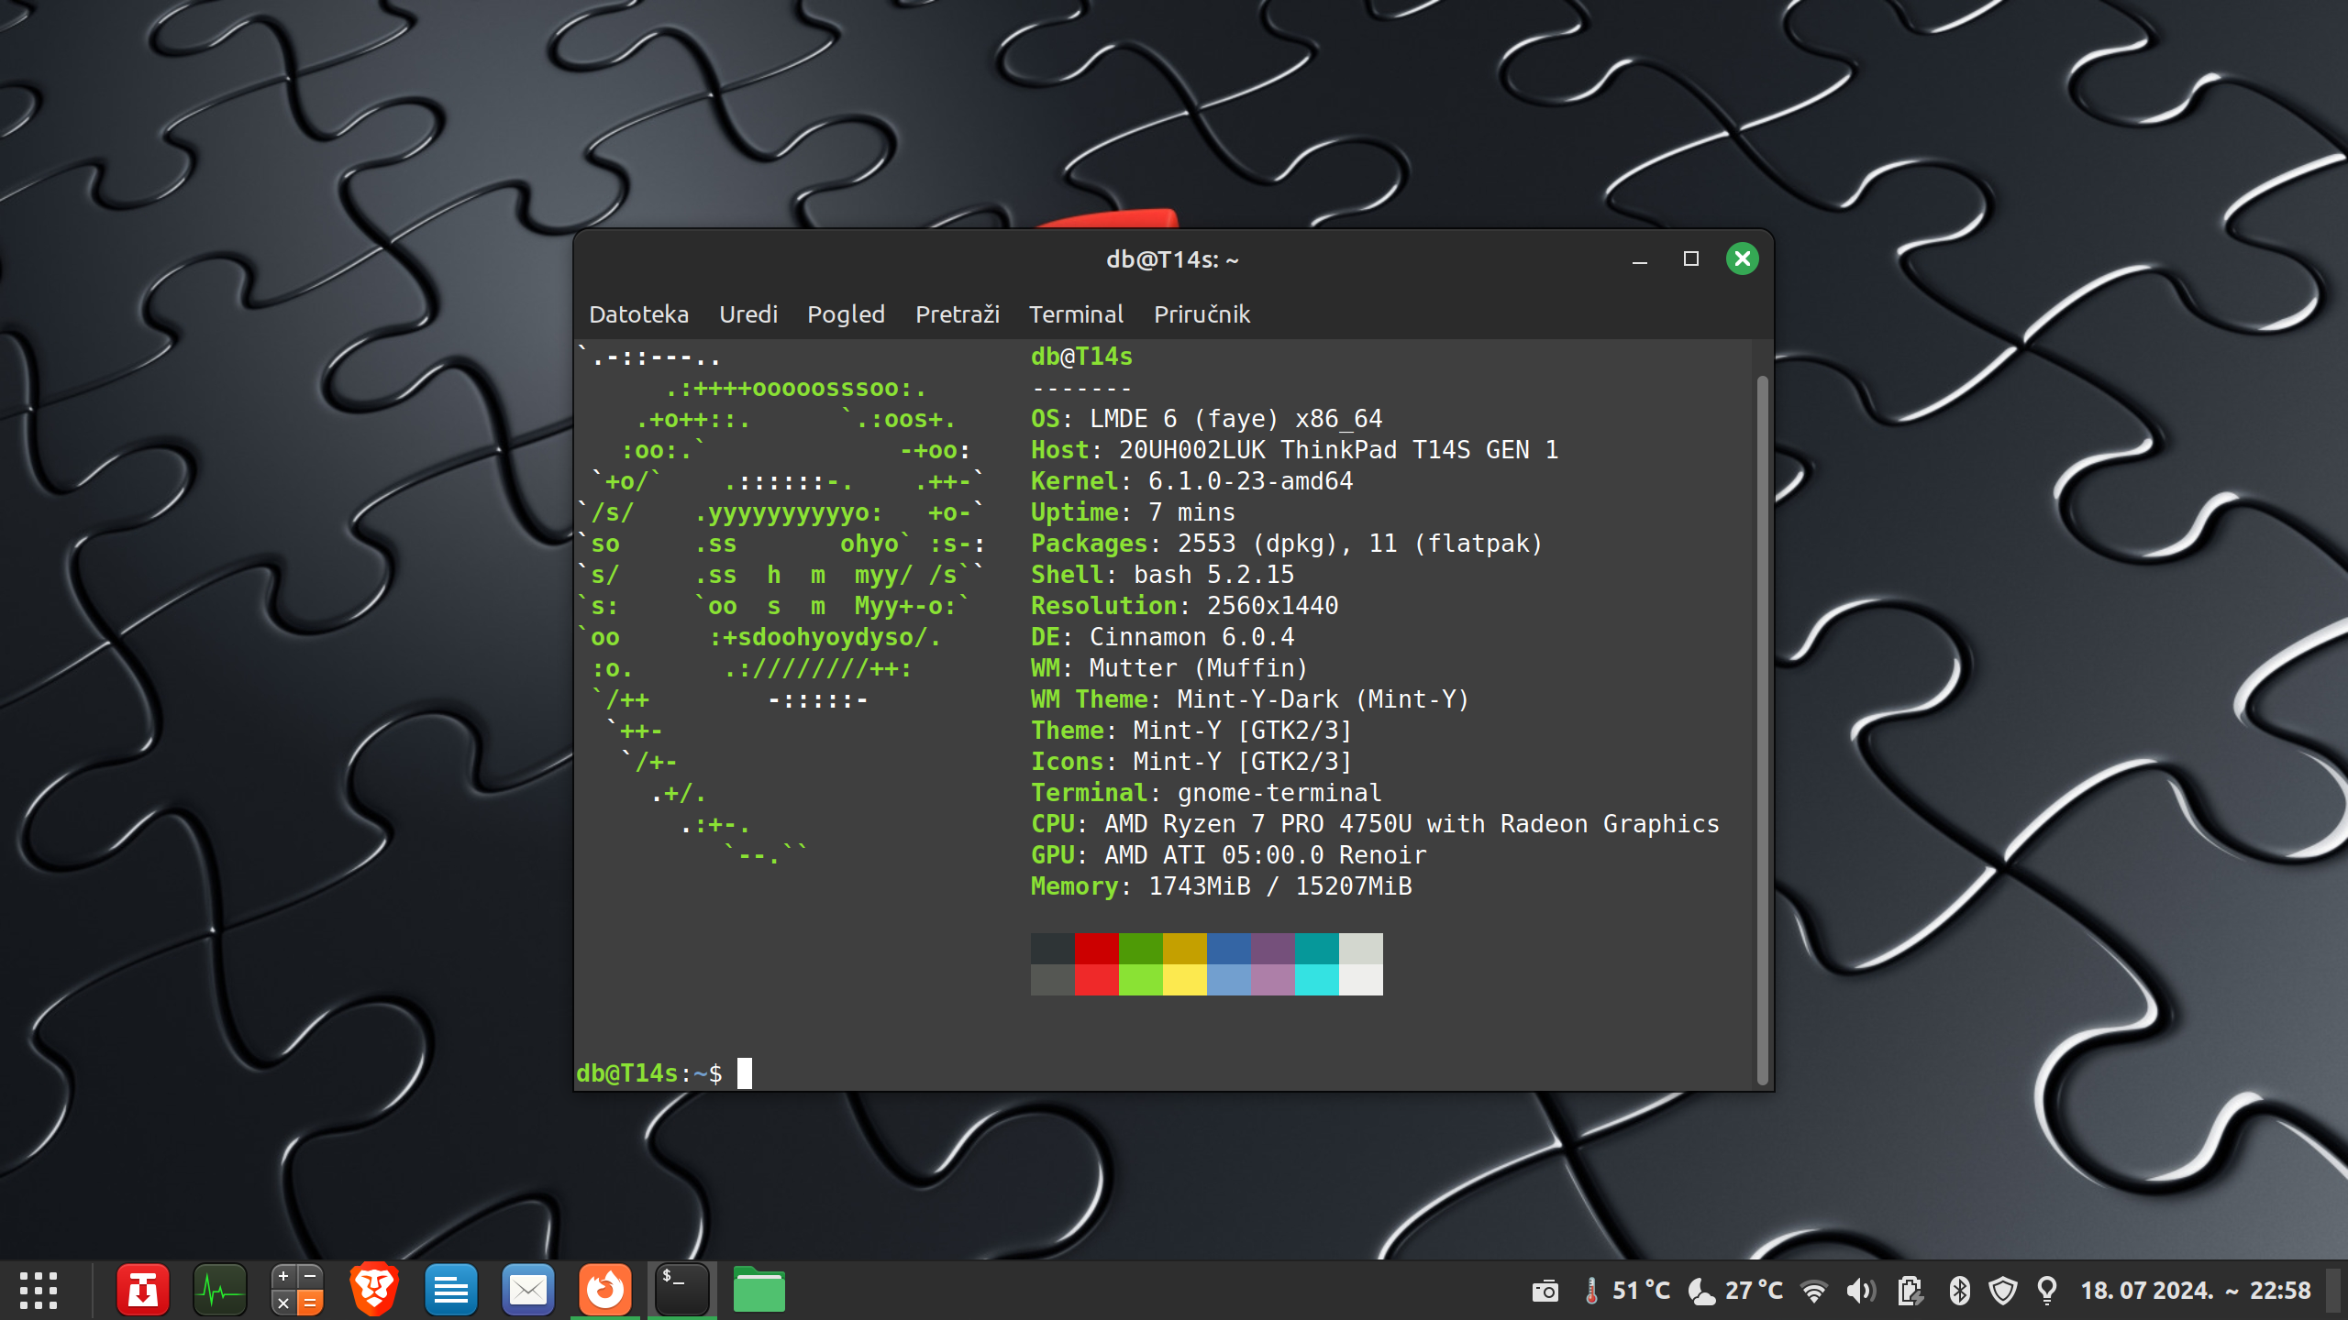Open the Priručnik menu
The width and height of the screenshot is (2348, 1320).
click(1202, 314)
